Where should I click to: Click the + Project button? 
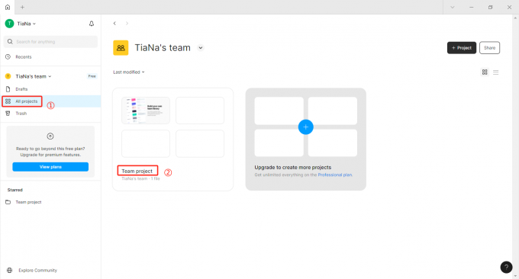(x=462, y=47)
